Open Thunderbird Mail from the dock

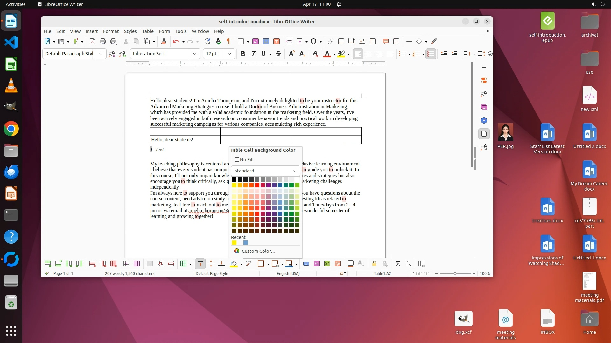(11, 172)
